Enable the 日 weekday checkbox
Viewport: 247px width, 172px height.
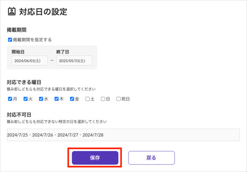pyautogui.click(x=103, y=99)
